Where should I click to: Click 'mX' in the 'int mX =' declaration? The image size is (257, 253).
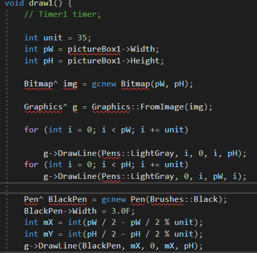[48, 222]
